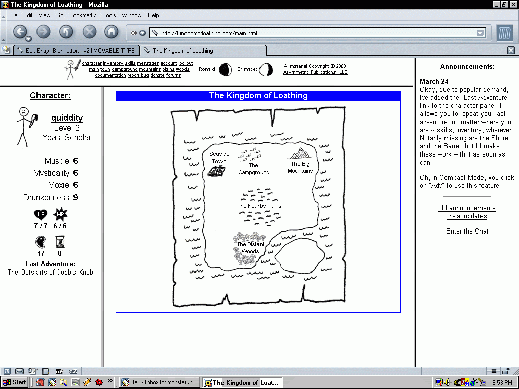Screen dimensions: 519x389
Task: Reload the page with the Reload button
Action: (66, 32)
